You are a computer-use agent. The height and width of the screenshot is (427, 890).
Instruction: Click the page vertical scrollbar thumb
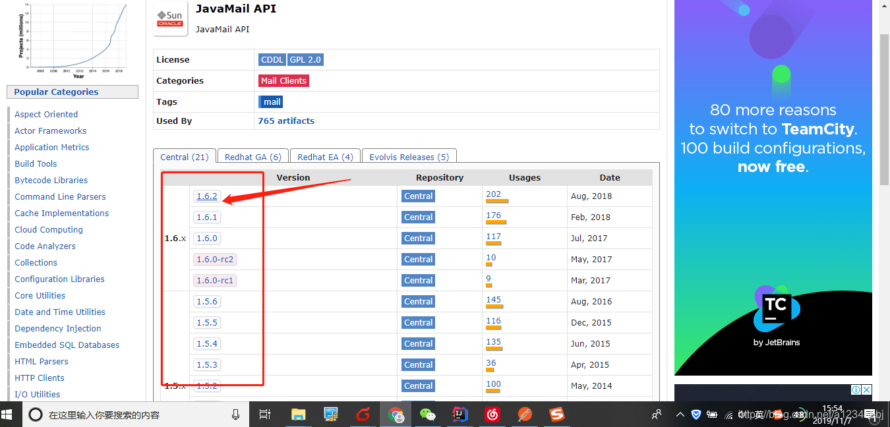click(884, 109)
